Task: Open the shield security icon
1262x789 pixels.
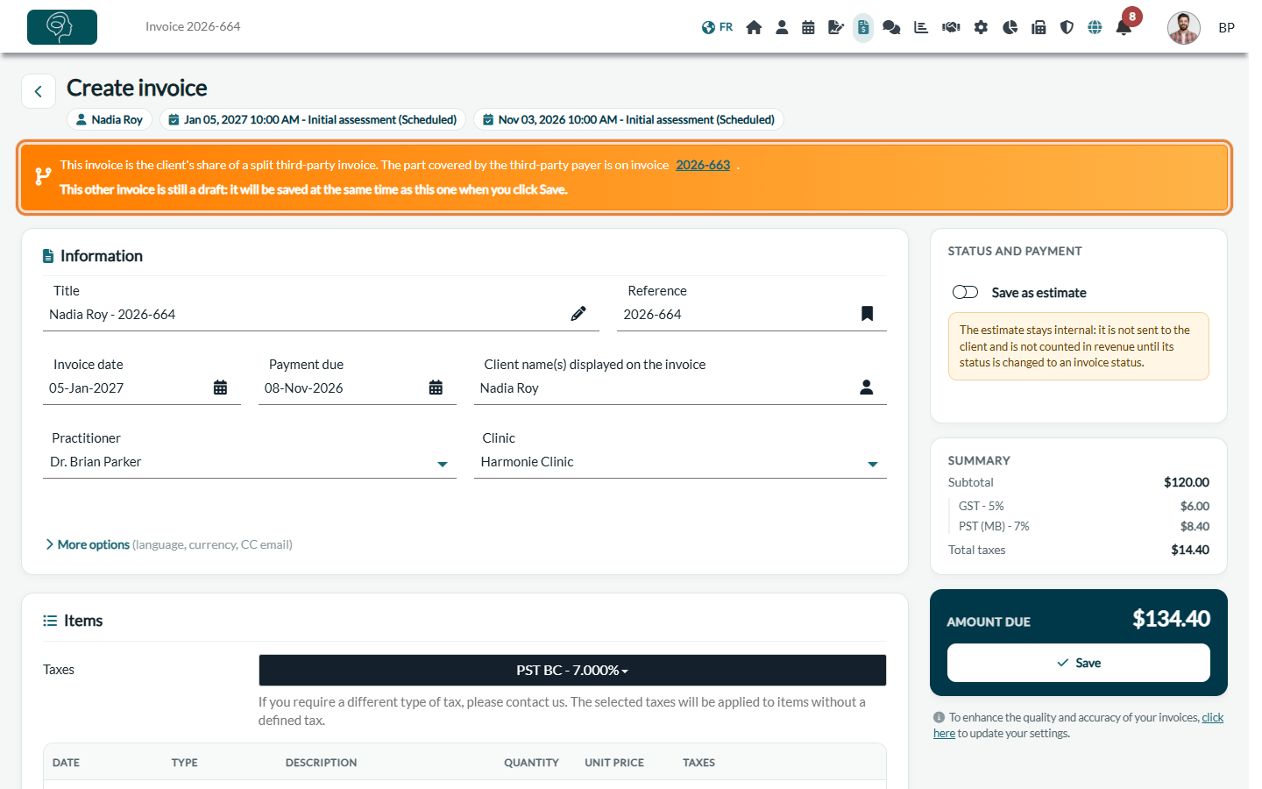Action: (1067, 27)
